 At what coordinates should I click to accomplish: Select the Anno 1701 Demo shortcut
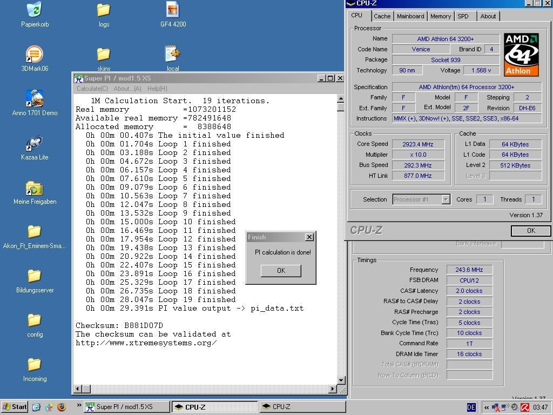35,98
